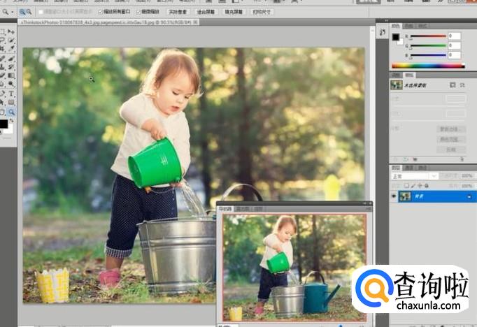Choose Zoom In mode in options bar

(22, 12)
